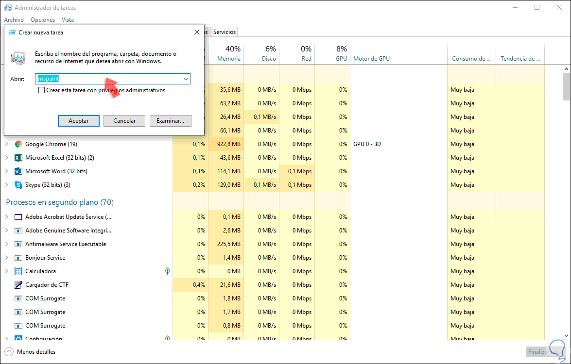
Task: Select the Microsoft Excel icon in list
Action: 18,158
